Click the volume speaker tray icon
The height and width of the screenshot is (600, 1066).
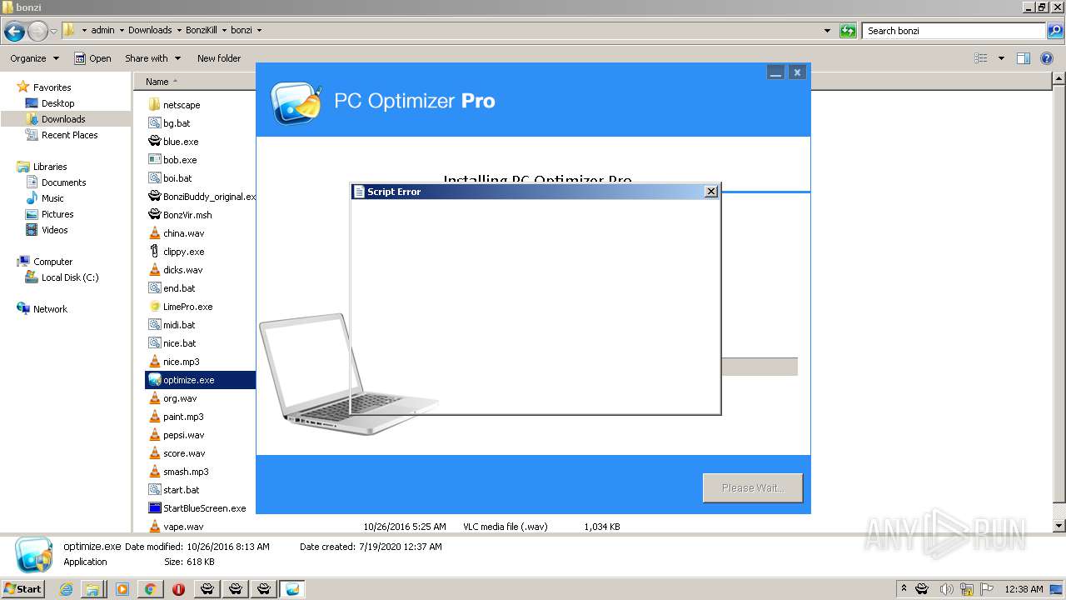[946, 589]
